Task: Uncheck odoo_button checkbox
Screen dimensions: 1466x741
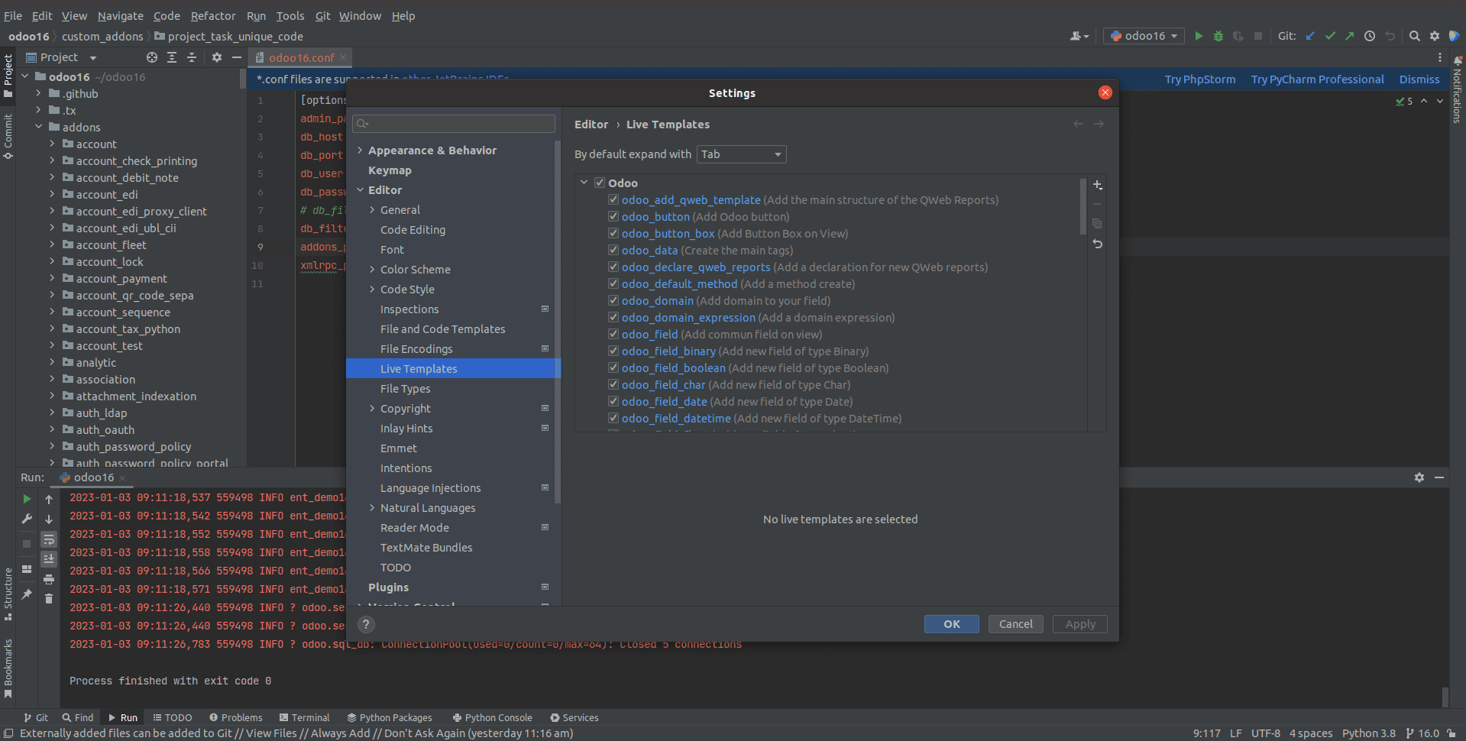Action: click(613, 216)
